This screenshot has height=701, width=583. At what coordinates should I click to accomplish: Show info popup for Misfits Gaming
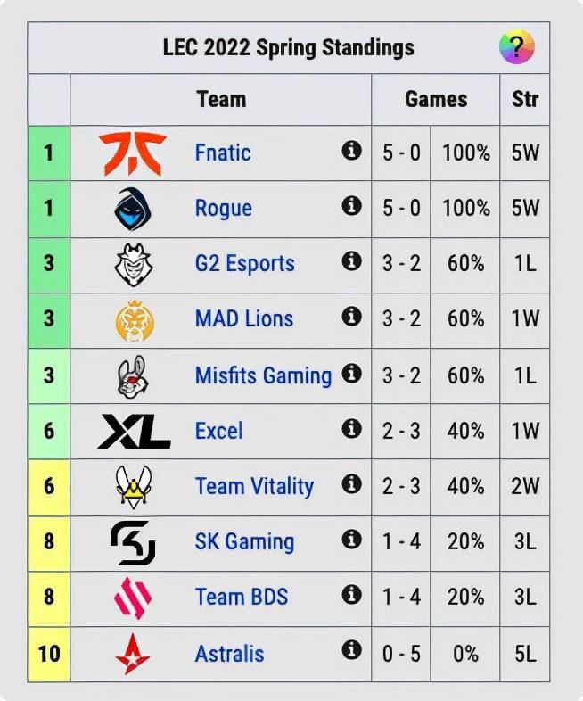[x=352, y=374]
